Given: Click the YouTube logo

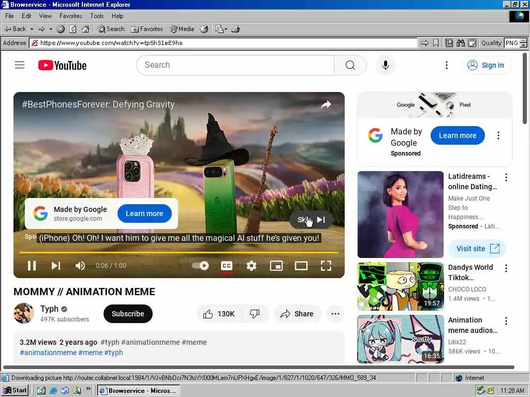Looking at the screenshot, I should click(x=62, y=65).
